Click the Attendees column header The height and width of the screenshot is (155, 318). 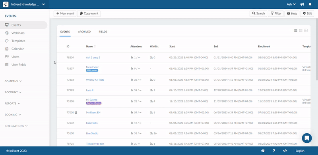pyautogui.click(x=136, y=46)
